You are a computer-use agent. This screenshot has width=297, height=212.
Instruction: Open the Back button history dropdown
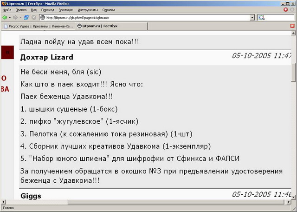coord(10,17)
